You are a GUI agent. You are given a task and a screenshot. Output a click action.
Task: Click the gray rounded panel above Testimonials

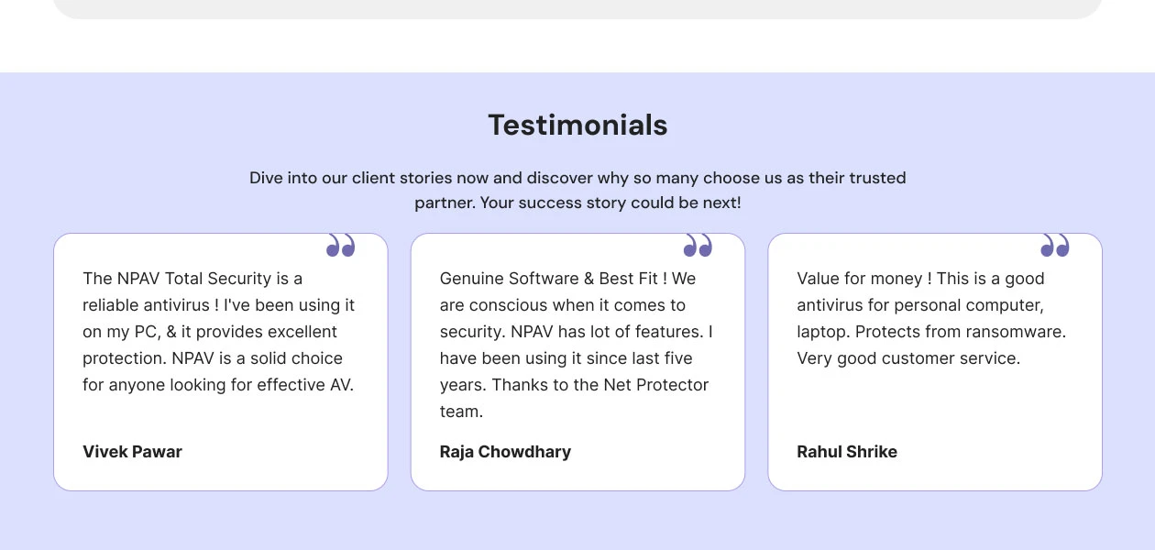tap(577, 8)
